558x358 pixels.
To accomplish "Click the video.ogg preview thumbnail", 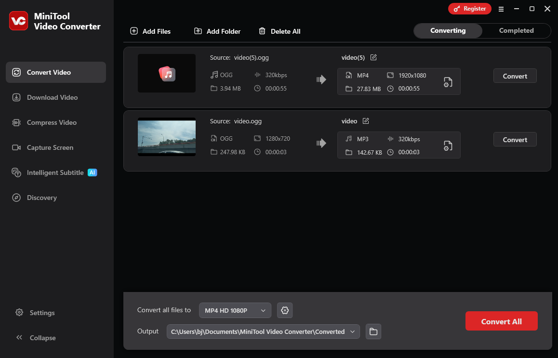I will tap(166, 137).
